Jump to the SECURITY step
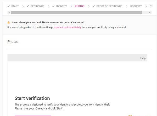Screen dimensions: 157x116 point(136,6)
